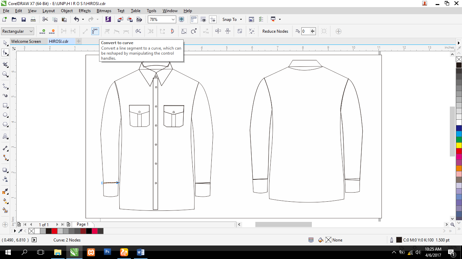Expand status bar coordinates arrow
This screenshot has width=462, height=259.
click(34, 240)
